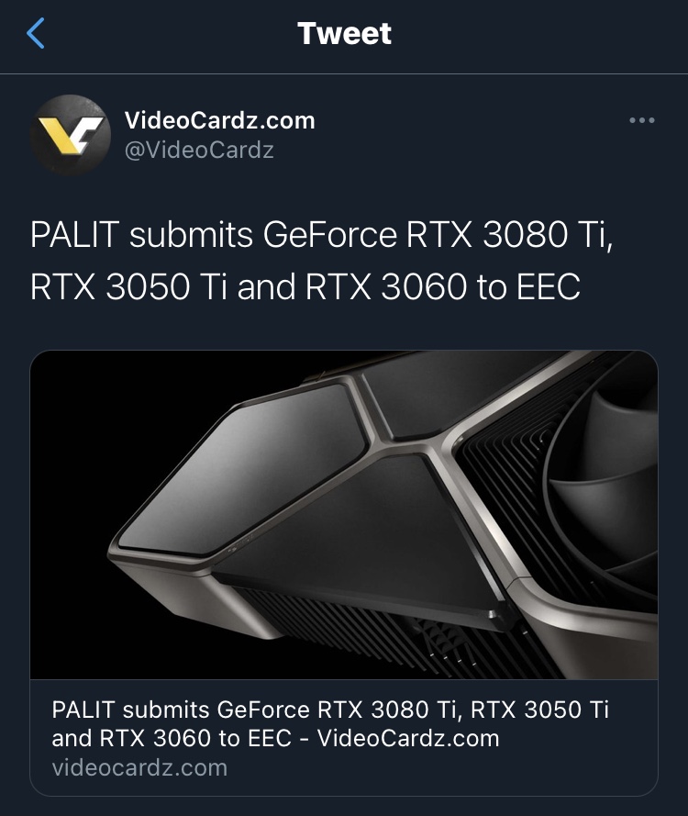Open the three-dot tweet options menu
Image resolution: width=688 pixels, height=816 pixels.
[x=641, y=120]
